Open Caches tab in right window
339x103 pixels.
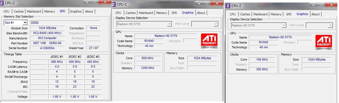pos(245,14)
